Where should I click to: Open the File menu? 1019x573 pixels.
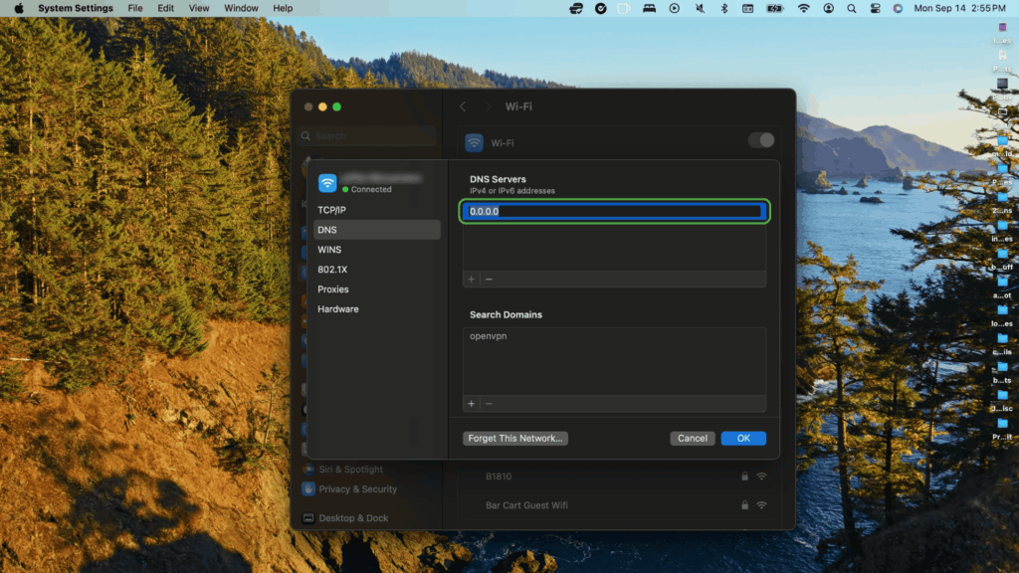[x=135, y=8]
